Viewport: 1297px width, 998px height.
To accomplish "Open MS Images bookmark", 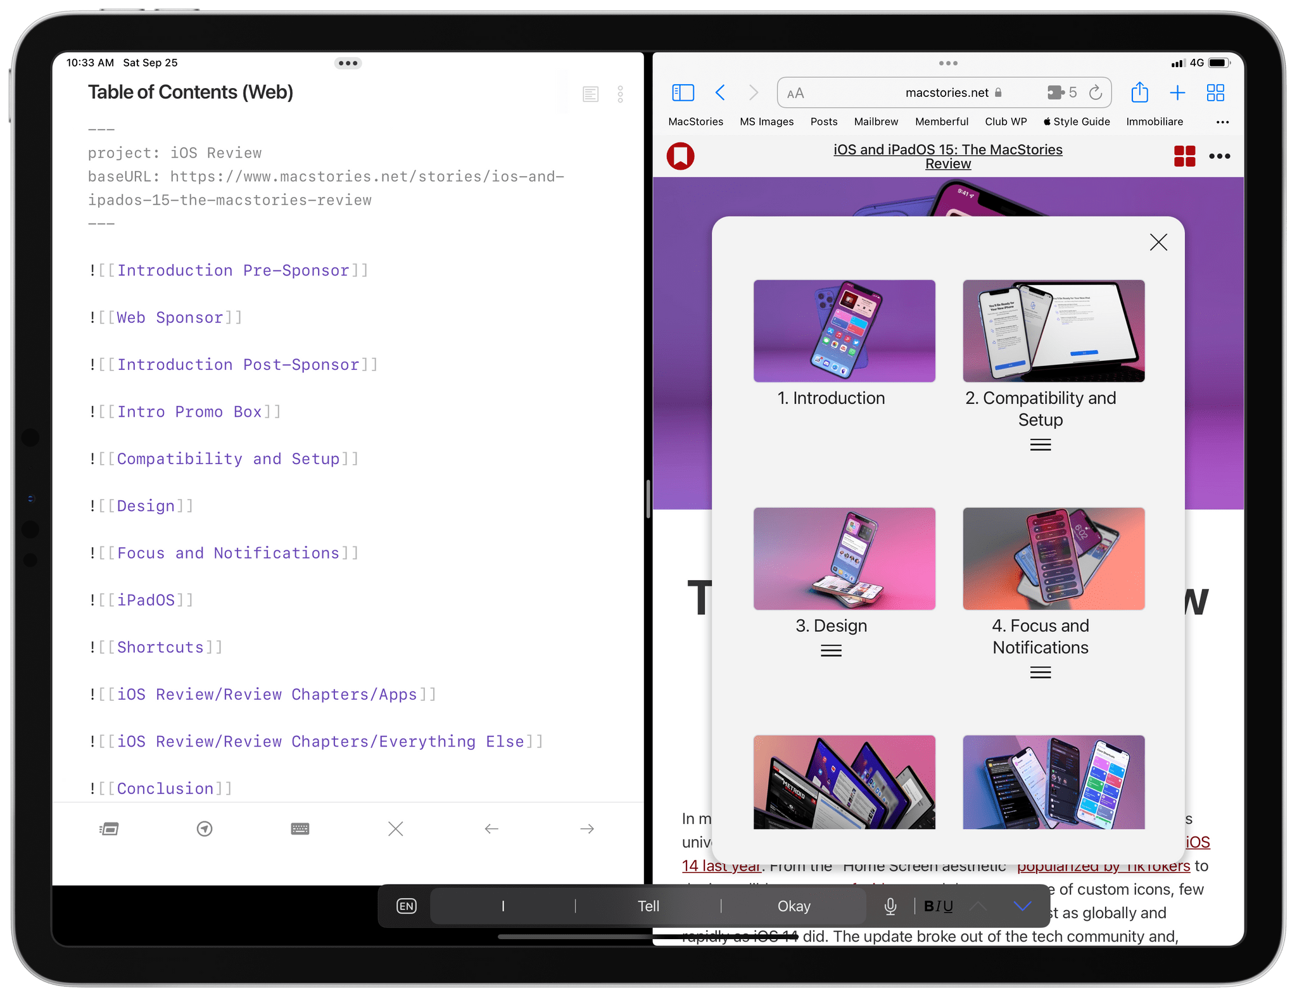I will (766, 122).
